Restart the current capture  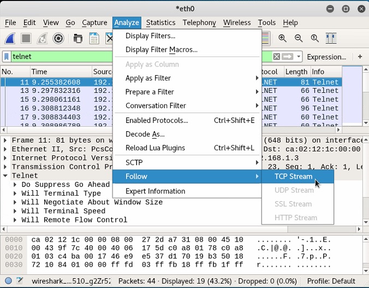point(43,38)
